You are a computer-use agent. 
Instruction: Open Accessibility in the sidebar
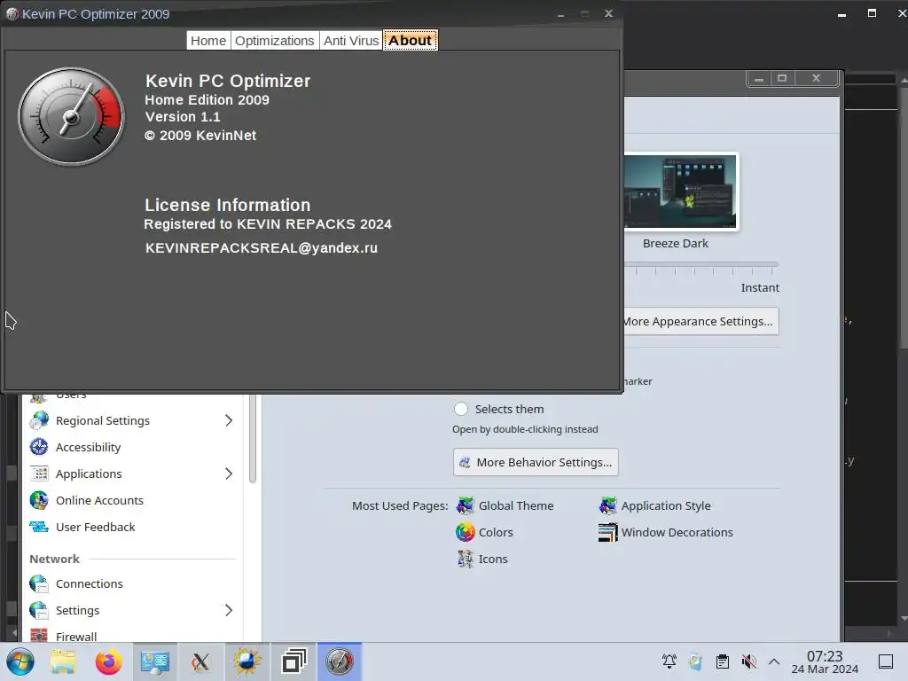click(x=88, y=447)
